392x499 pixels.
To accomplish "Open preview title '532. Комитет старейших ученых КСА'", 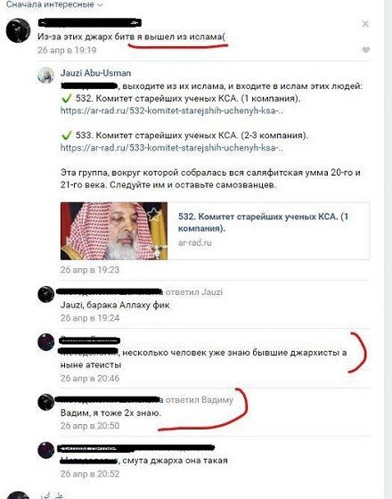I will [x=263, y=223].
